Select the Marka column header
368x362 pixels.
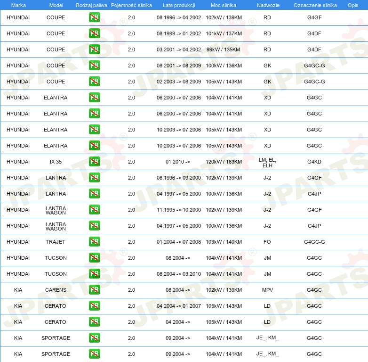(x=18, y=5)
